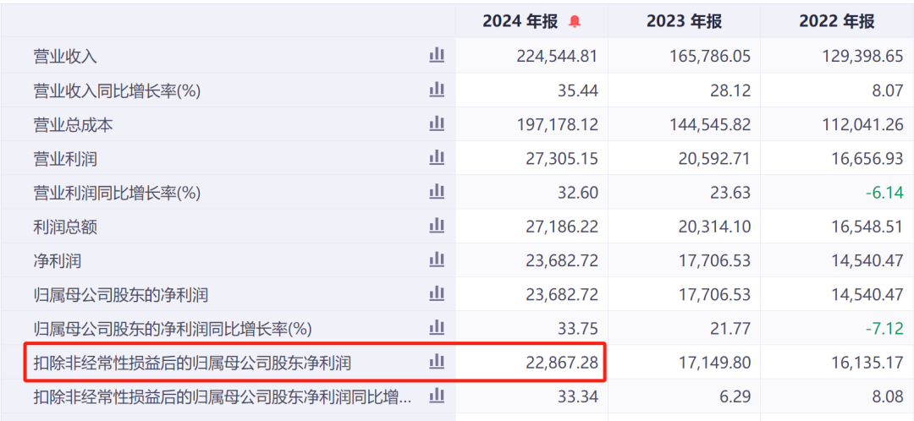Image resolution: width=914 pixels, height=421 pixels.
Task: Select the green negative value -7.12
Action: [885, 329]
